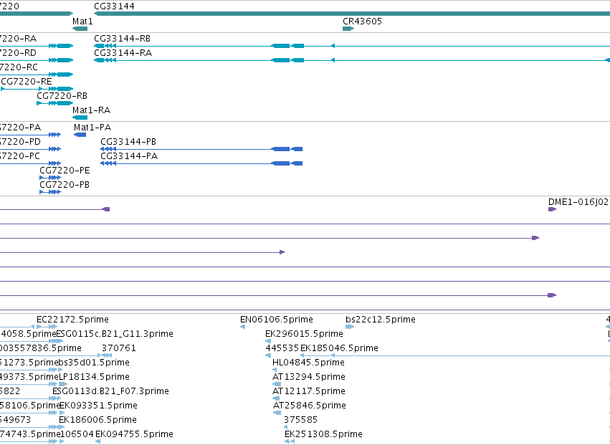Click the Mat1 gene feature
The height and width of the screenshot is (445, 610).
(80, 29)
